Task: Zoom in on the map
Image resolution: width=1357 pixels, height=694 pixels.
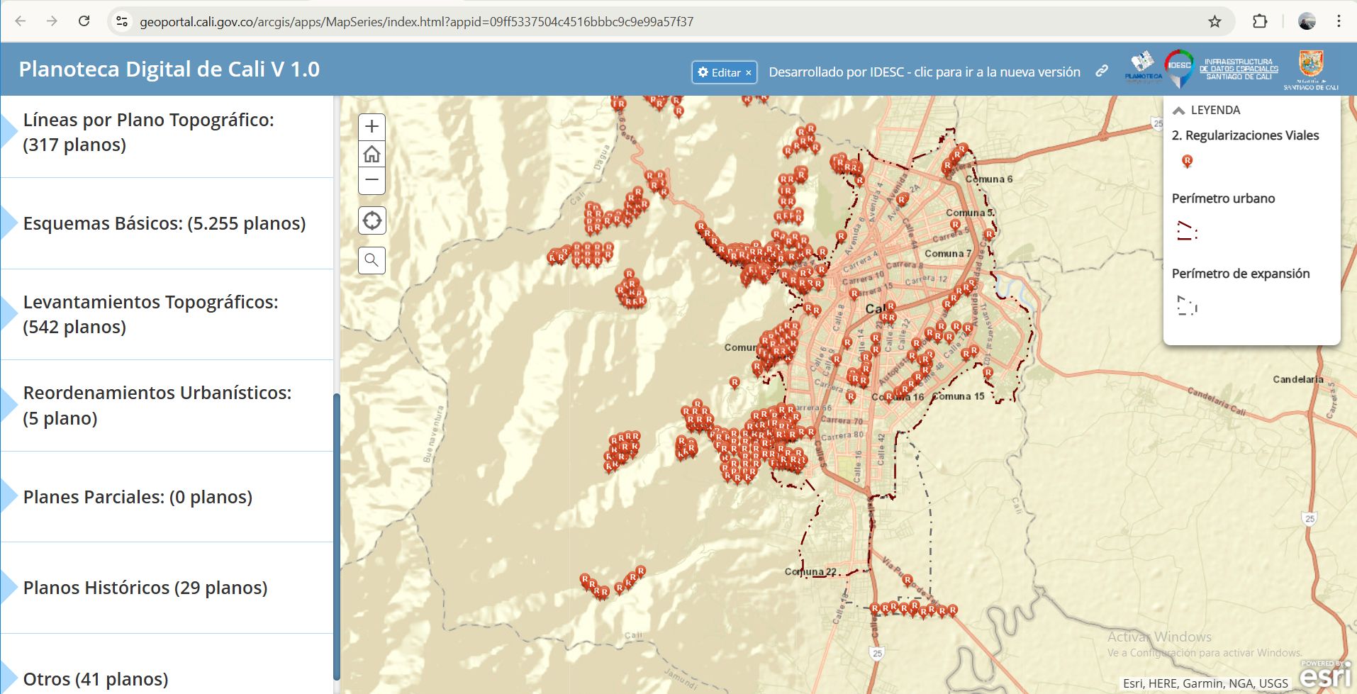Action: coord(372,127)
